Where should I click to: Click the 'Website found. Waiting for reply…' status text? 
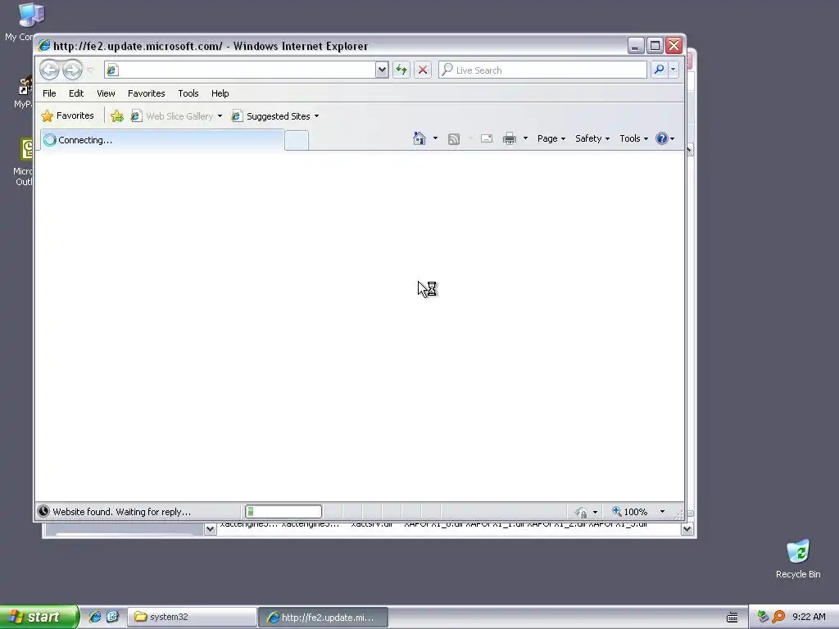(121, 512)
